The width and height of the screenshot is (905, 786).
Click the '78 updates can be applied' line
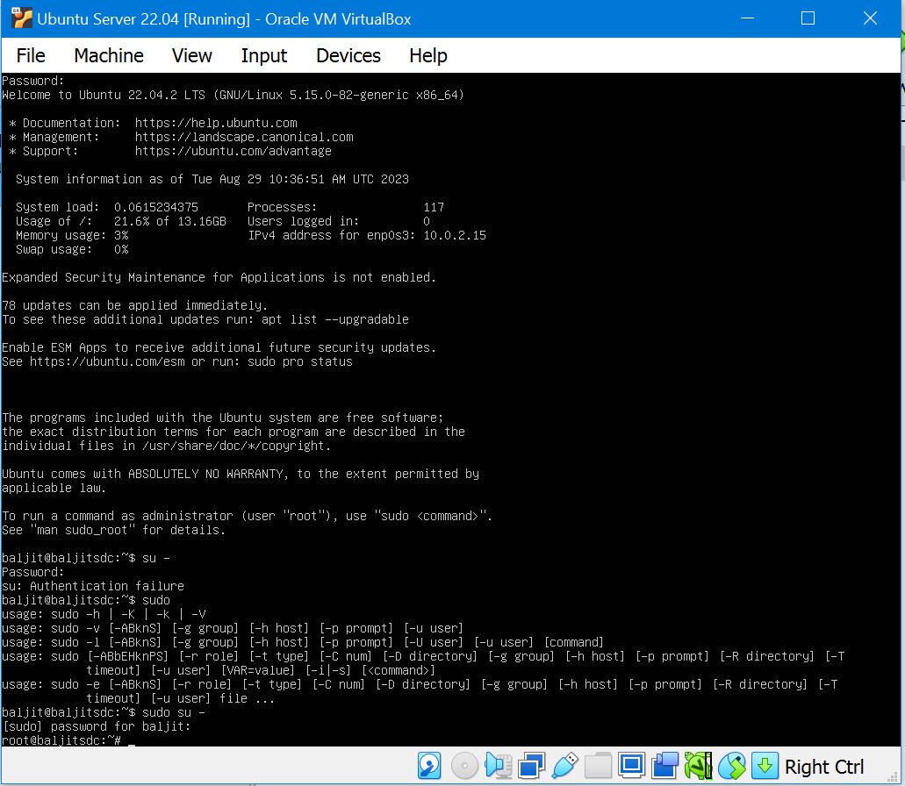134,305
